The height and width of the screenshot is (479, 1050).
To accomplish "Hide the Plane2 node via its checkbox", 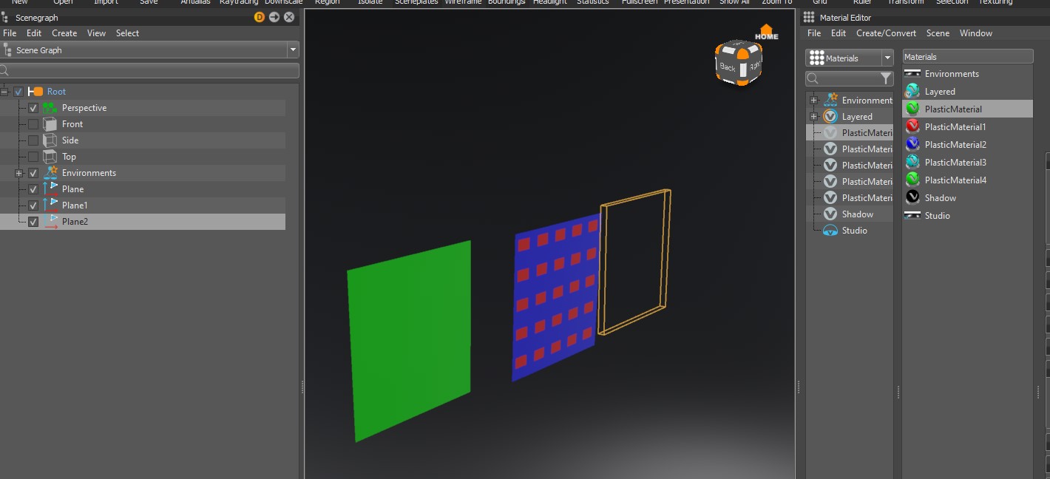I will (x=33, y=221).
